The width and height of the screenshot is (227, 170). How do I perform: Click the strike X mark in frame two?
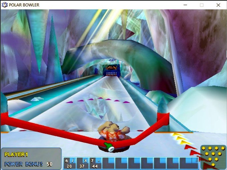[85, 161]
